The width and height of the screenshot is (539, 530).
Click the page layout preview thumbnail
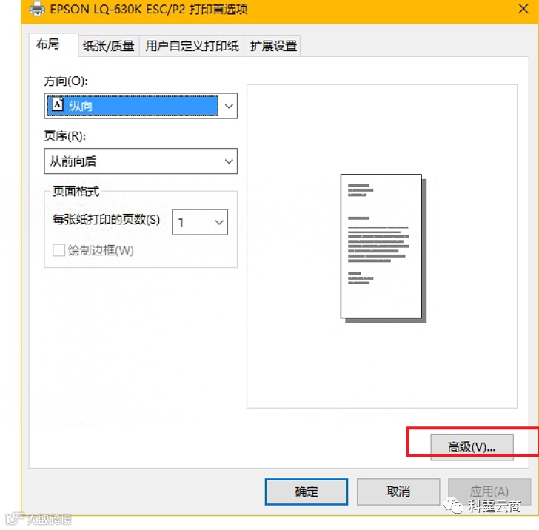pyautogui.click(x=384, y=248)
